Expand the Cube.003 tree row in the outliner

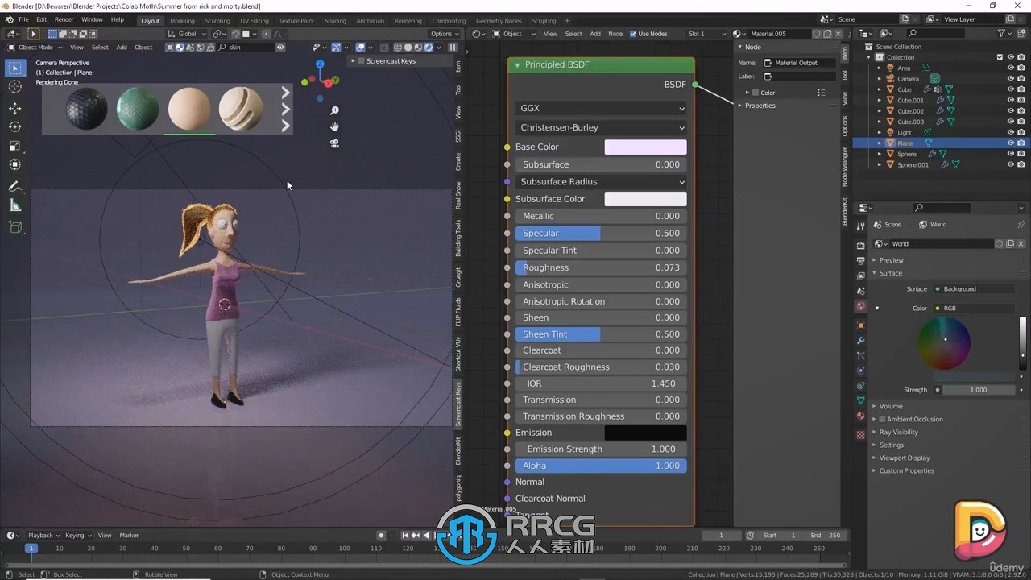pos(880,122)
